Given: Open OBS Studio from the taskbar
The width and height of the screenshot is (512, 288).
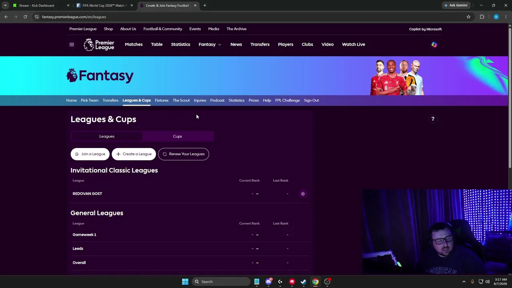Looking at the screenshot, I should coord(327,282).
